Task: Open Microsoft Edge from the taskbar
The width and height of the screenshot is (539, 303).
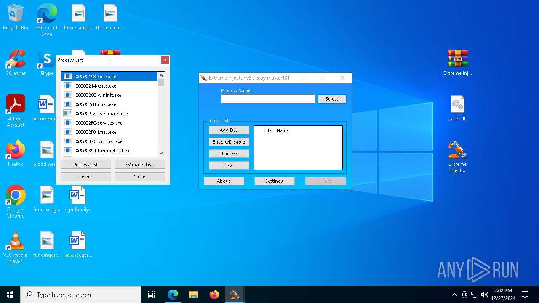Action: (x=173, y=295)
